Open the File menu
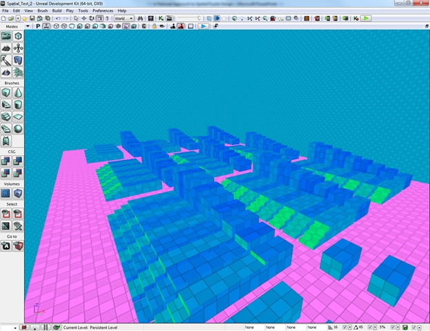Viewport: 430px width, 331px height. [x=6, y=11]
